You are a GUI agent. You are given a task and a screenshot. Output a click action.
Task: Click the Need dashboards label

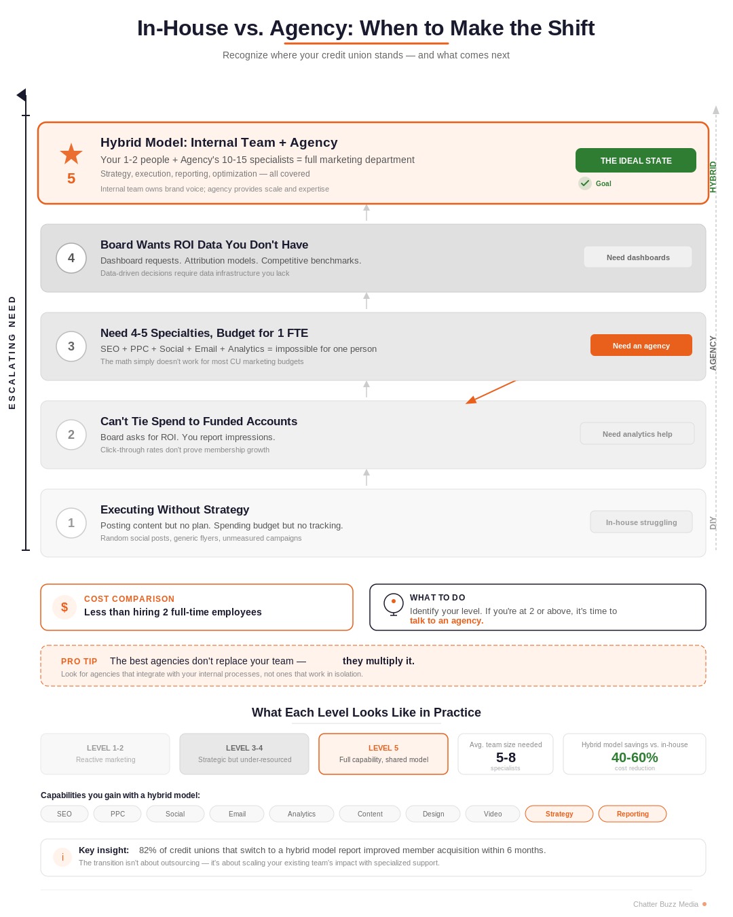coord(638,257)
